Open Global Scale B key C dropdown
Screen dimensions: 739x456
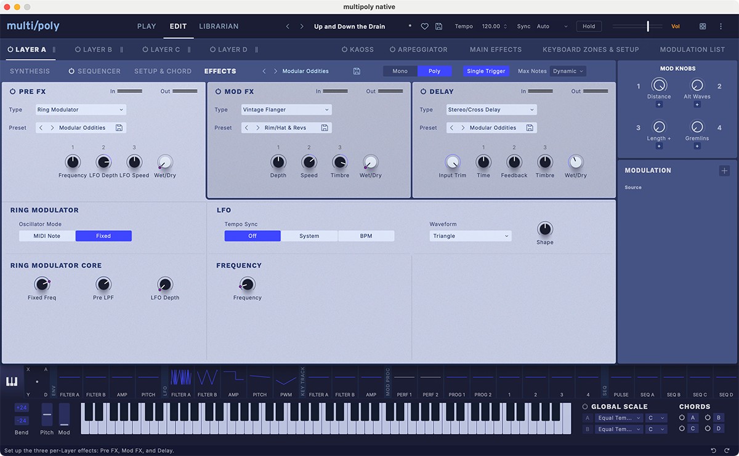coord(656,429)
